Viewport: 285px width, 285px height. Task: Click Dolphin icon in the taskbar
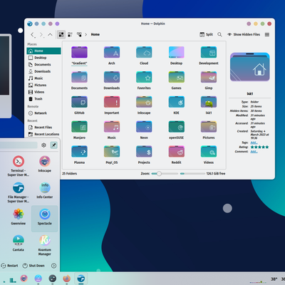(81, 279)
